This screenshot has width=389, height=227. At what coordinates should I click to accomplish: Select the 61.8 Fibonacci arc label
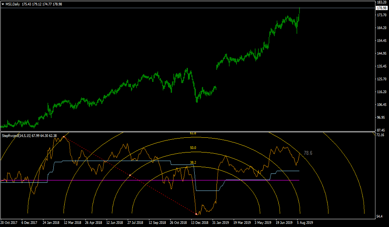(x=193, y=133)
